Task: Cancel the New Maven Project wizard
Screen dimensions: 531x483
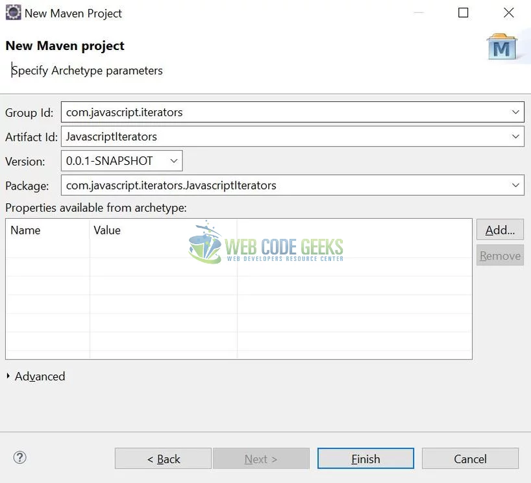Action: pos(470,458)
